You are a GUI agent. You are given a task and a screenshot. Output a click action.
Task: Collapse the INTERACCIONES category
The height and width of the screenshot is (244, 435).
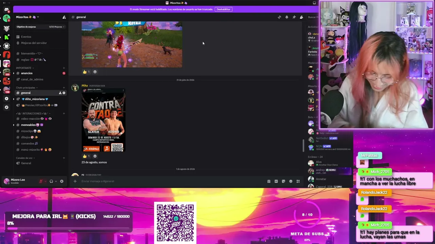[33, 114]
